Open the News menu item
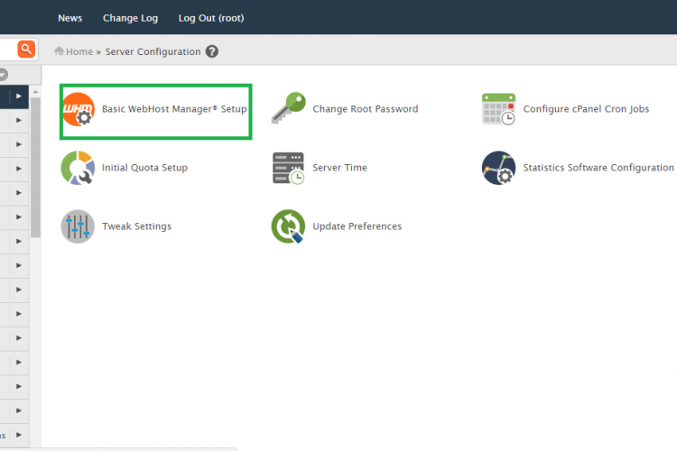 [x=70, y=18]
